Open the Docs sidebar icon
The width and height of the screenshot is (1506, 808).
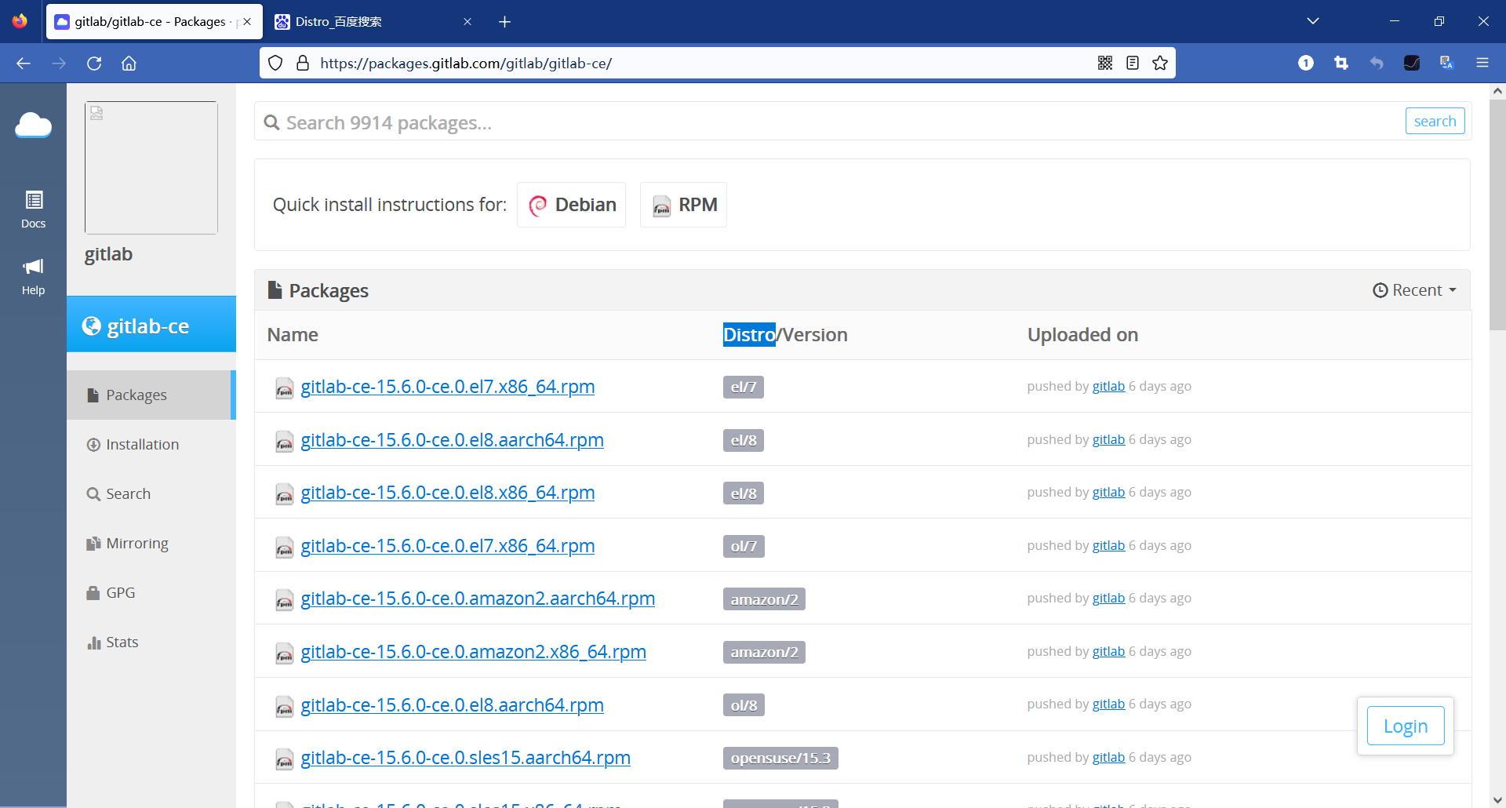click(x=33, y=209)
